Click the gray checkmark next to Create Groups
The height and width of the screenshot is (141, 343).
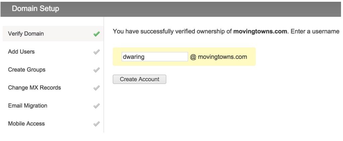coord(96,70)
